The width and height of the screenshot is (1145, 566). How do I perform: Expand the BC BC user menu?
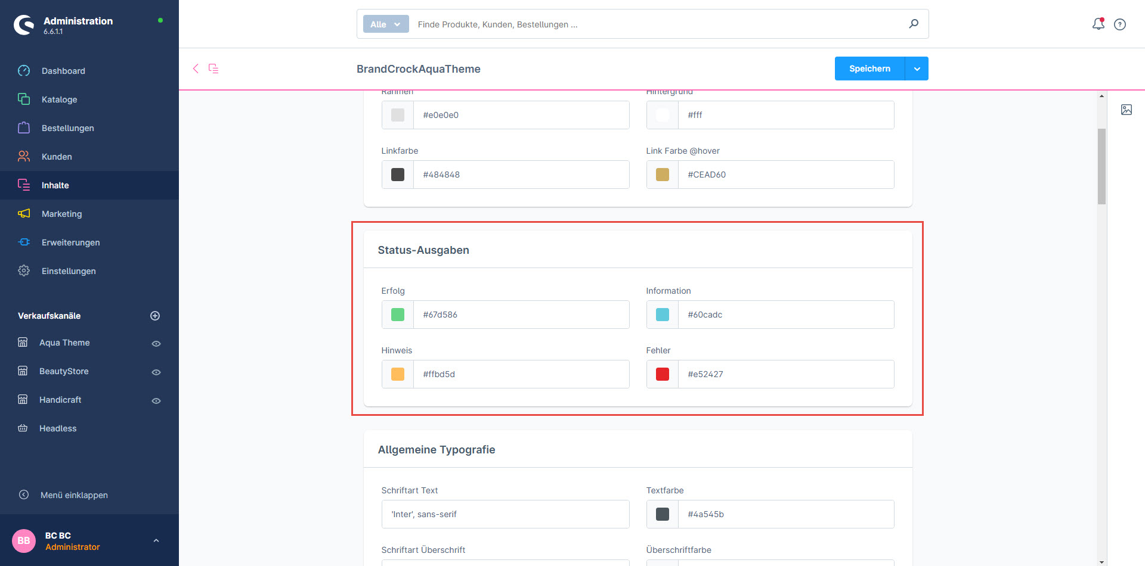[x=156, y=541]
